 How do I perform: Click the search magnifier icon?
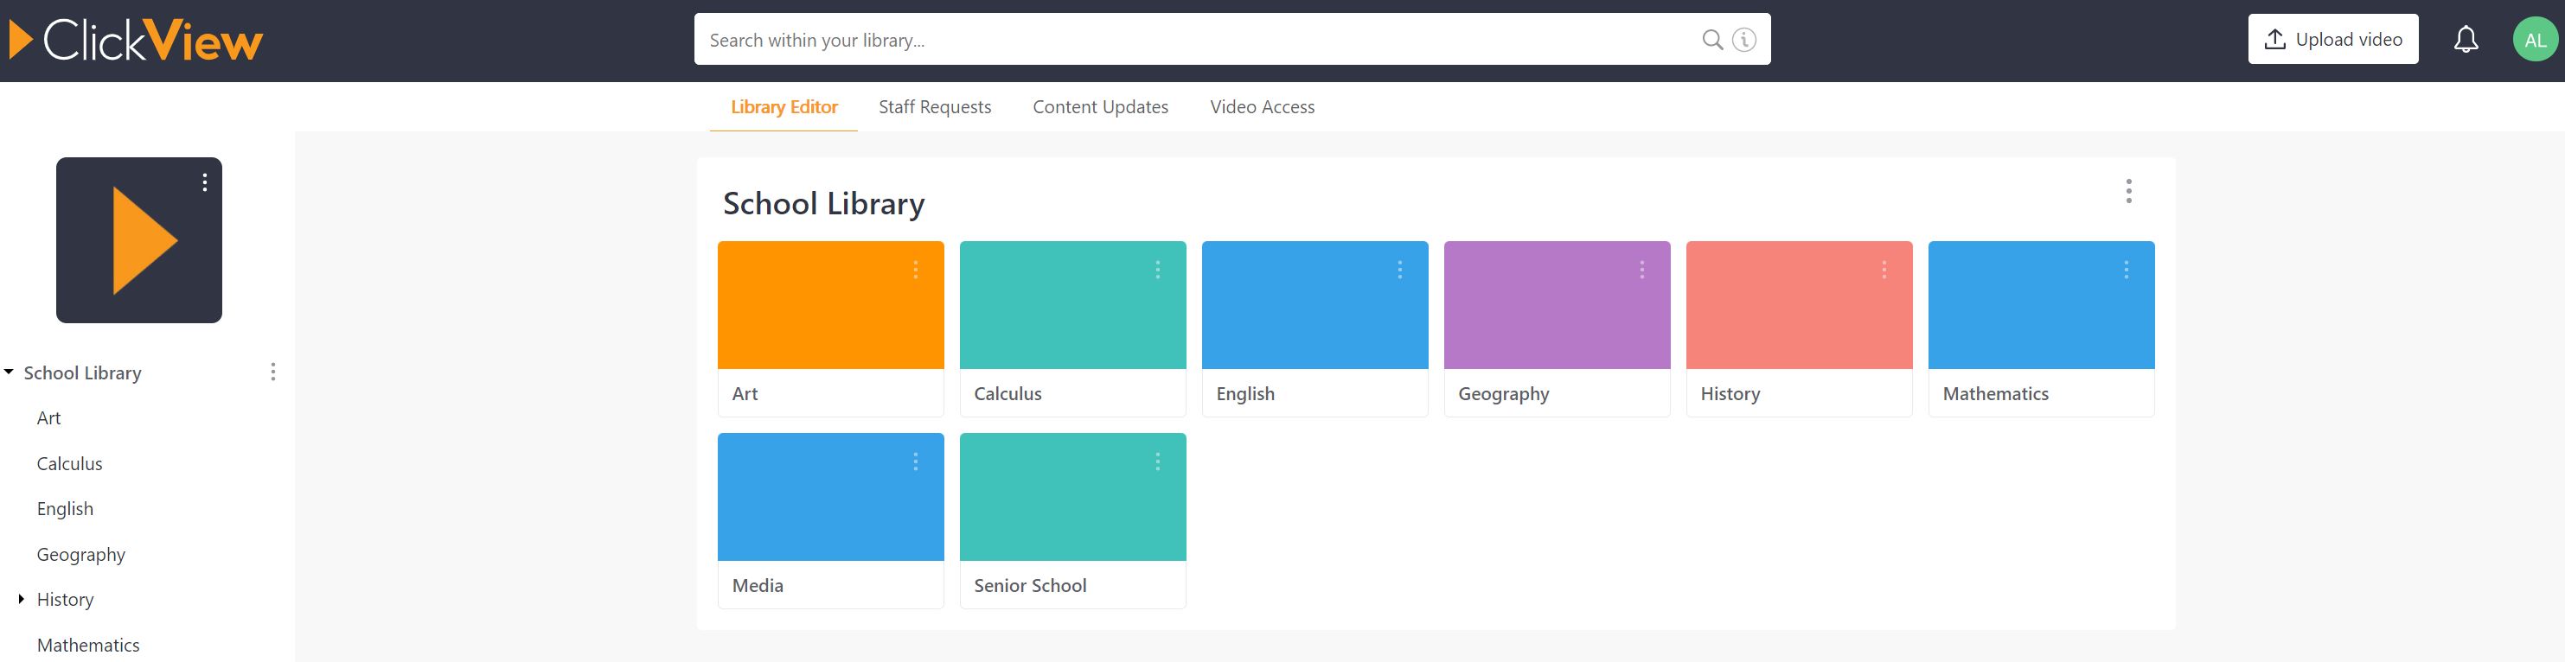1711,40
